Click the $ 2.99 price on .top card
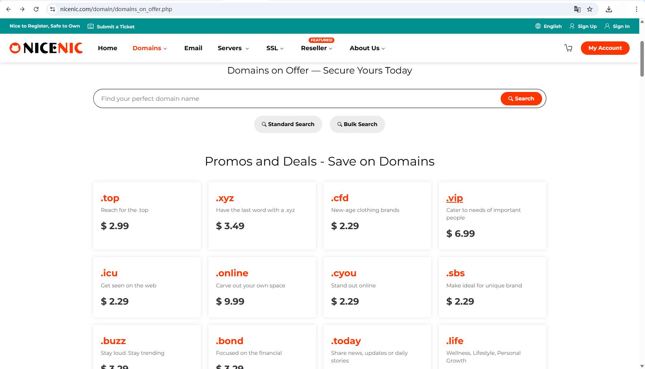Viewport: 645px width, 369px height. 115,226
